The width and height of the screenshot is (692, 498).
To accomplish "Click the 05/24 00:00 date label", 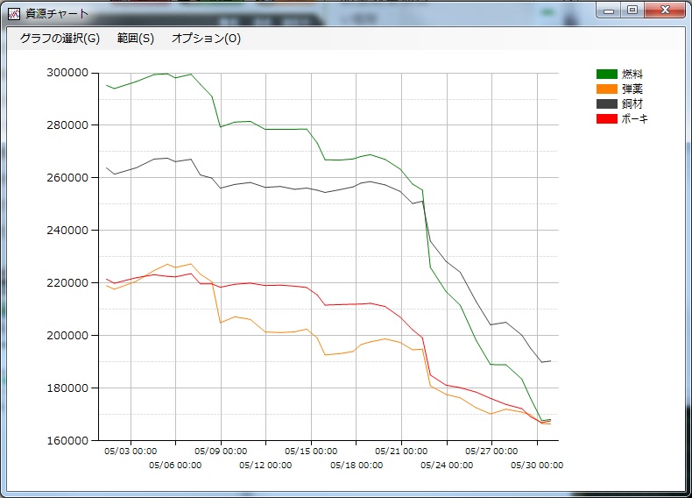I will click(x=447, y=466).
